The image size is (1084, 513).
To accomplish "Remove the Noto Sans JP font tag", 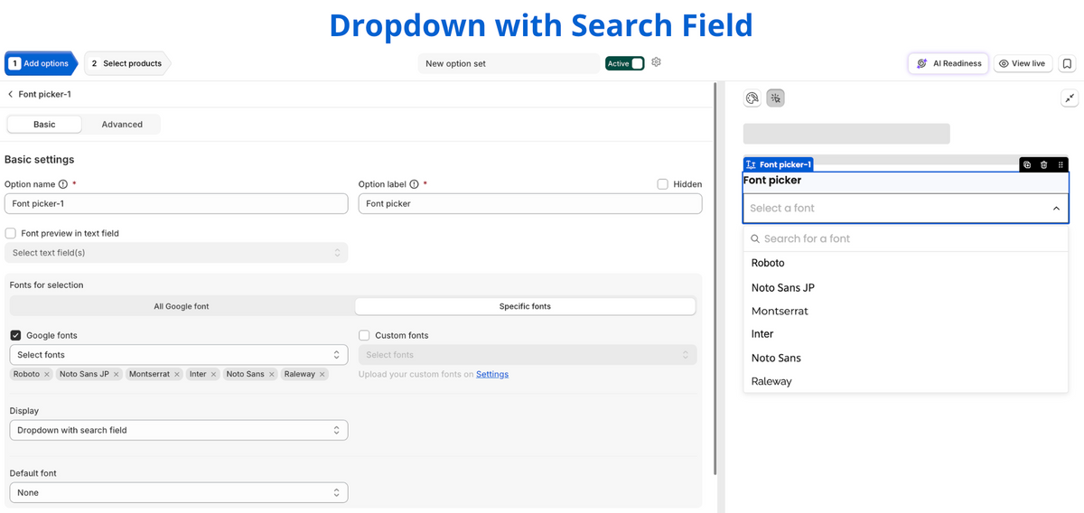I will click(117, 374).
